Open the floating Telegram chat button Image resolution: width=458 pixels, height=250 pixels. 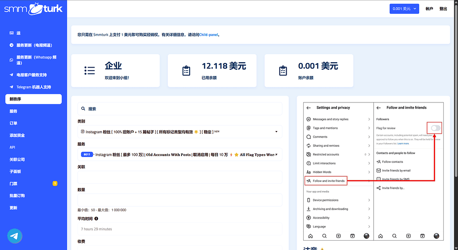pyautogui.click(x=15, y=236)
